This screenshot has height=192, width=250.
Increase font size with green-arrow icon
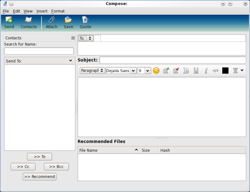(166, 71)
